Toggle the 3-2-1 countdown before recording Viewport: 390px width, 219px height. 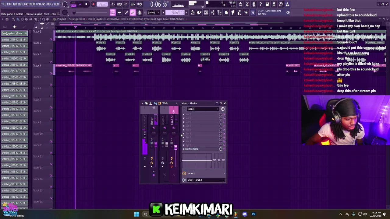(126, 4)
